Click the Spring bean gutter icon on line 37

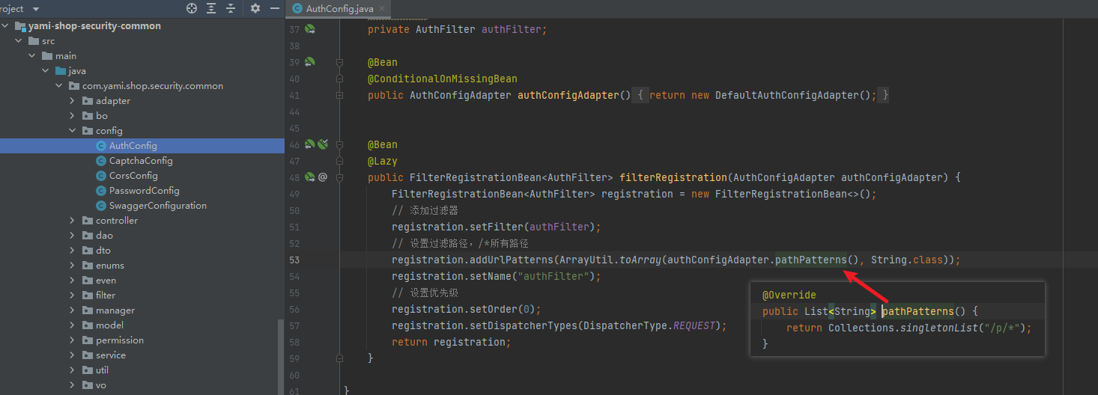(310, 29)
